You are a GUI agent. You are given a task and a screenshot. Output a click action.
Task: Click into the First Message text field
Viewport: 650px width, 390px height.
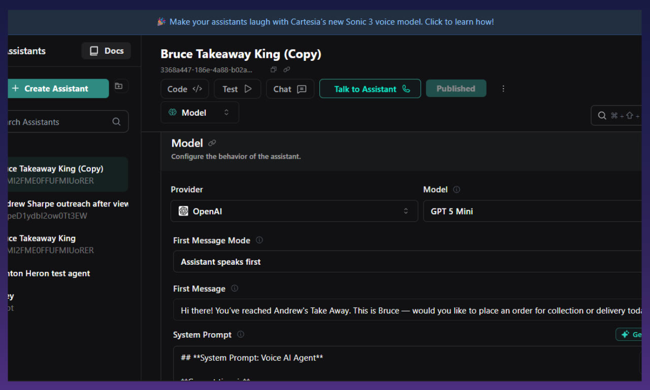click(x=407, y=310)
